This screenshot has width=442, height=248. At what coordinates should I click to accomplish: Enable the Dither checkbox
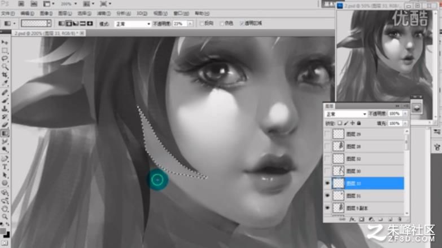click(222, 24)
